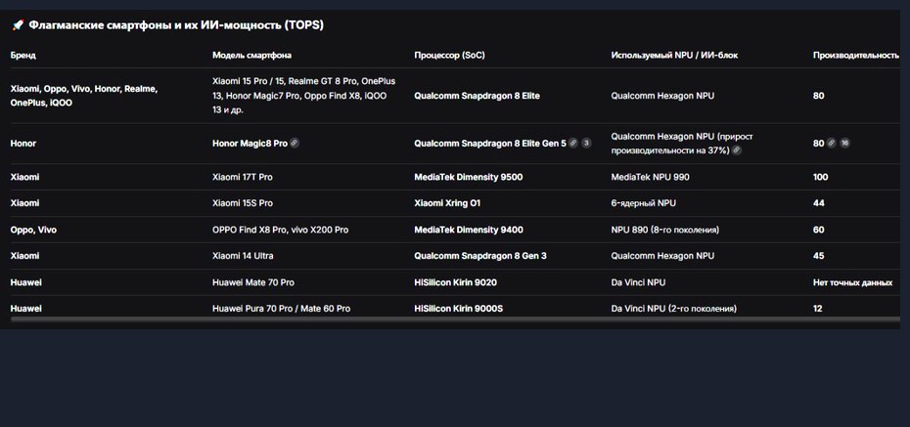This screenshot has height=427, width=910.
Task: Click the value 60 for Dimensity 9400
Action: pyautogui.click(x=818, y=230)
